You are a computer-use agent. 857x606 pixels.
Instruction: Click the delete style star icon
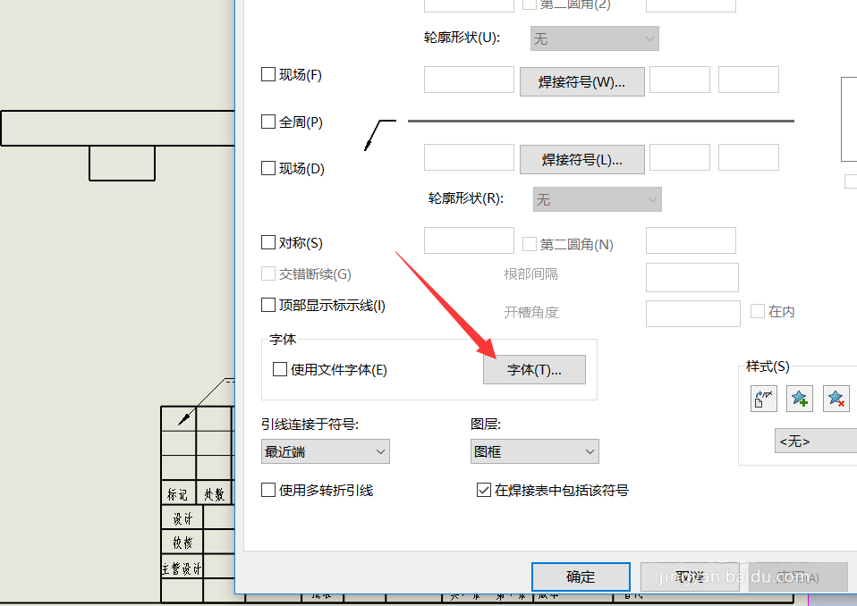pos(836,399)
